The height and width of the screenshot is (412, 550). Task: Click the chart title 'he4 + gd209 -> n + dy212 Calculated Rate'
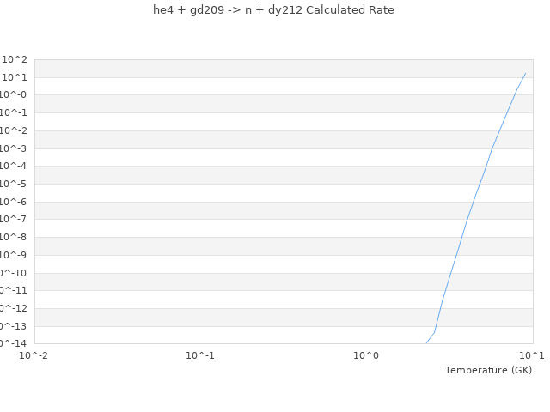[x=273, y=10]
